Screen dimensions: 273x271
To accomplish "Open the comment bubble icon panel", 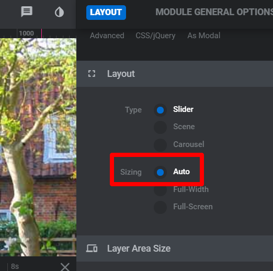I will tap(27, 12).
